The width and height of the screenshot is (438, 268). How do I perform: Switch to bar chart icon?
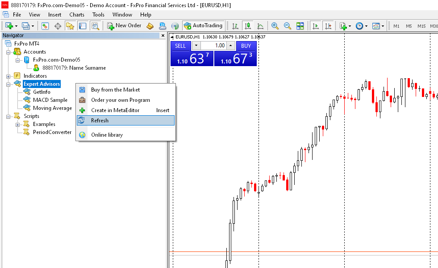click(235, 26)
